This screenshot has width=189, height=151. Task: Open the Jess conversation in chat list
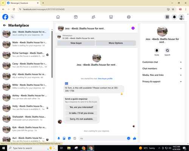[25, 34]
